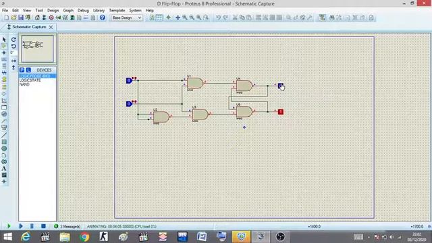
Task: Click the Search binoculars icon
Action: pyautogui.click(x=331, y=18)
